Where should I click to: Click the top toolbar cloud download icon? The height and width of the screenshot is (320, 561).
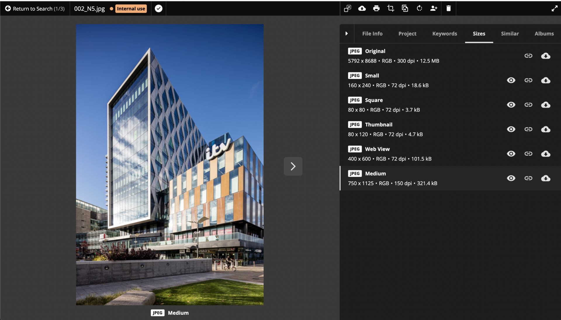coord(362,8)
